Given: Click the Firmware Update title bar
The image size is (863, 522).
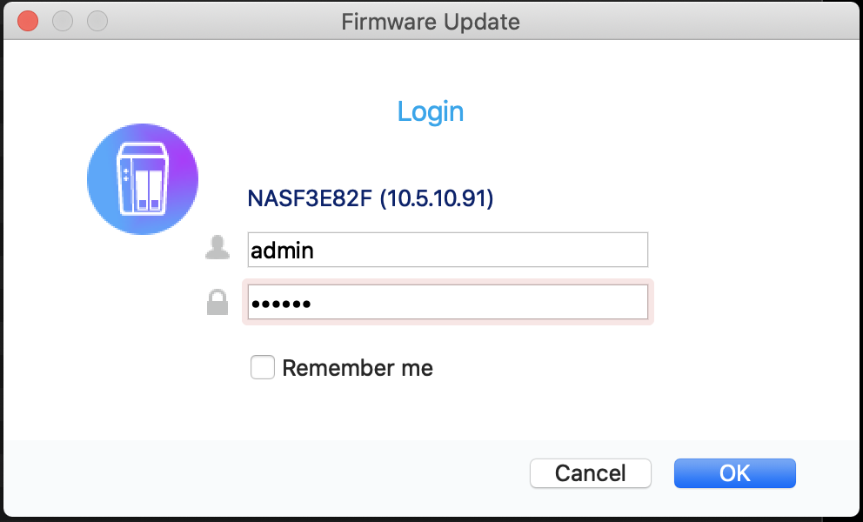Looking at the screenshot, I should pyautogui.click(x=431, y=22).
